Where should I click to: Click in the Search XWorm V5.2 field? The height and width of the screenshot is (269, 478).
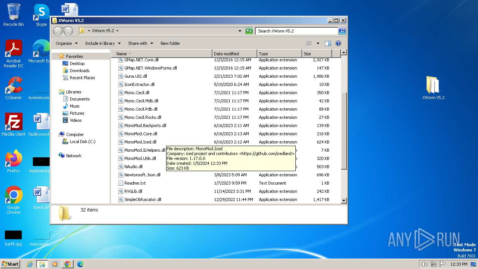[x=297, y=31]
